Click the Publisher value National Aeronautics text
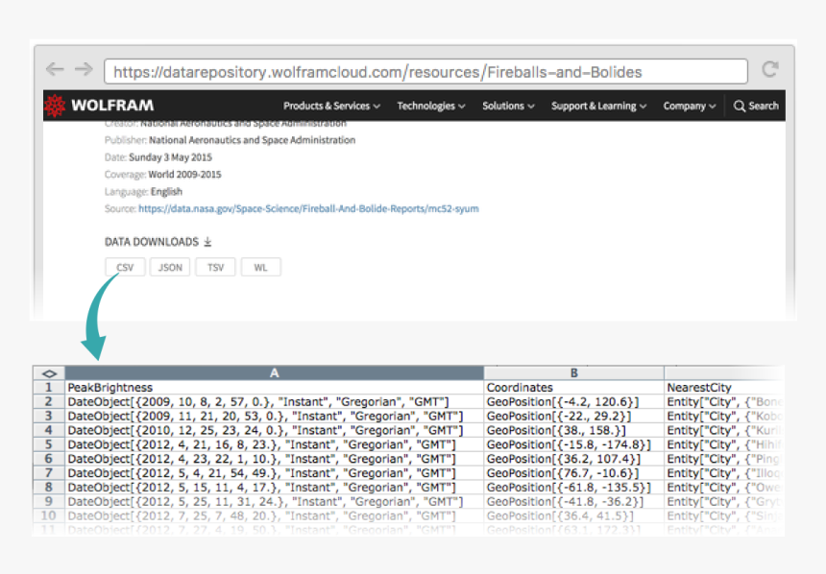Viewport: 826px width, 574px height. click(x=253, y=140)
